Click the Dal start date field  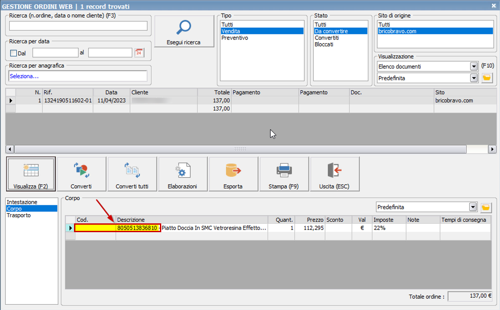pos(55,52)
